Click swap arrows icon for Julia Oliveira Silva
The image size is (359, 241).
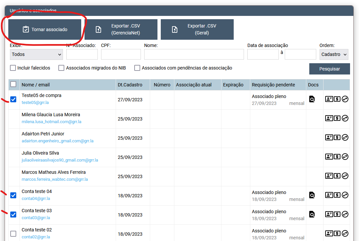(345, 157)
